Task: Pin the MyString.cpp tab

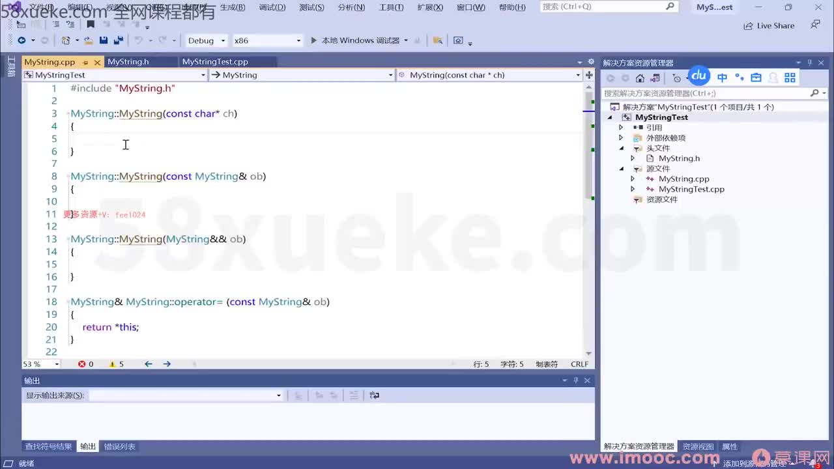Action: click(85, 62)
